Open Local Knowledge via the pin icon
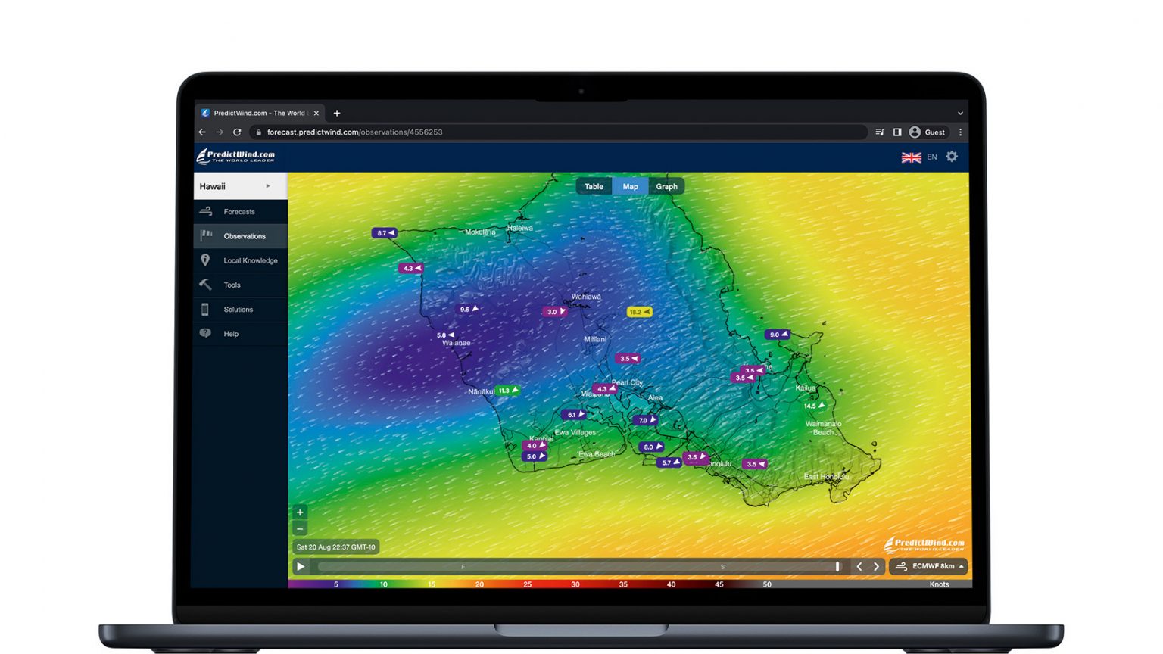 tap(206, 260)
